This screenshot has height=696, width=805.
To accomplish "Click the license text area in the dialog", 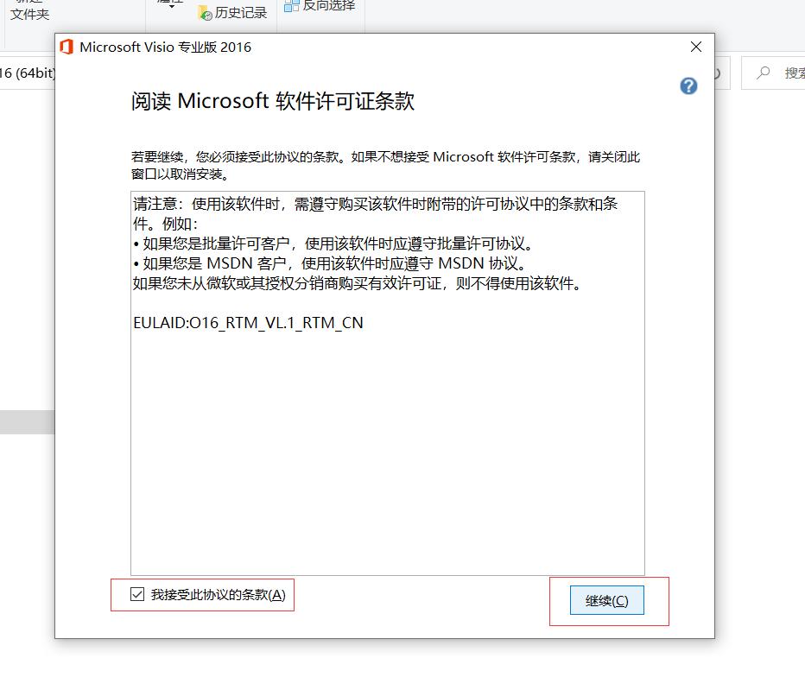I will click(388, 383).
